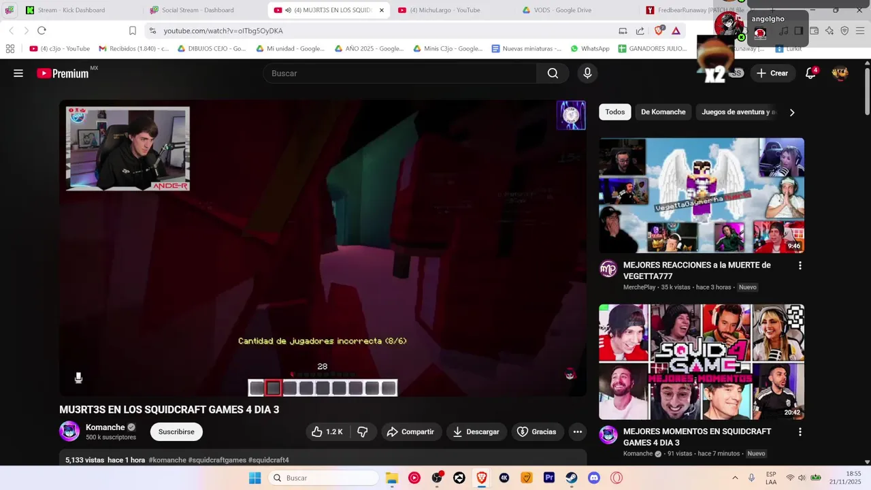Viewport: 871px width, 490px height.
Task: Open the Komanche channel name link
Action: 105,427
